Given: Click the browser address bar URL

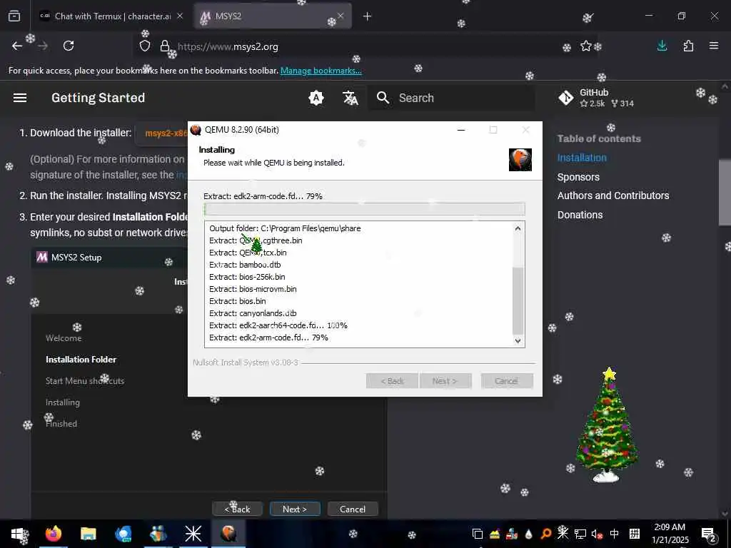Looking at the screenshot, I should coord(228,46).
